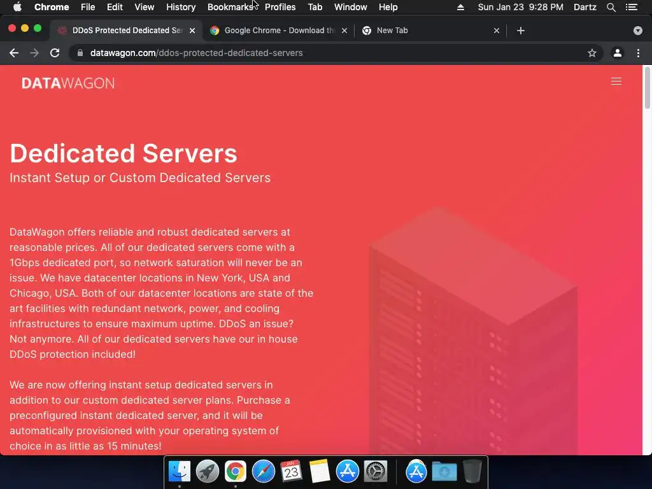Click the date and time Sun Jan 23
The image size is (652, 489).
[521, 7]
